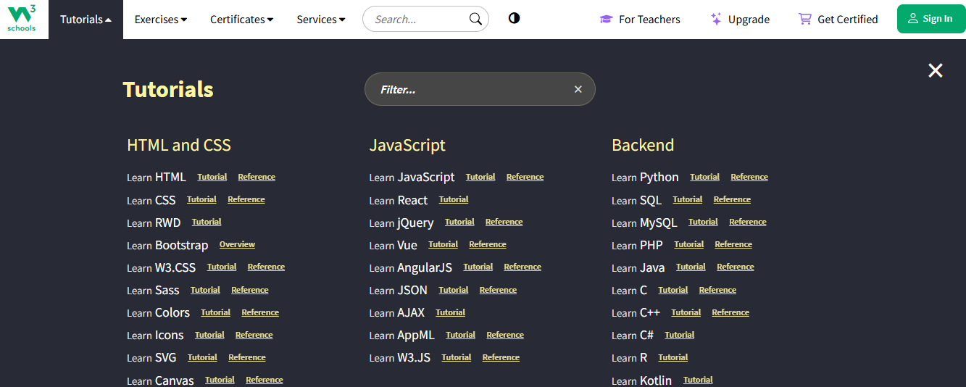The image size is (966, 387).
Task: Clear the filter field with its small x
Action: pyautogui.click(x=578, y=89)
